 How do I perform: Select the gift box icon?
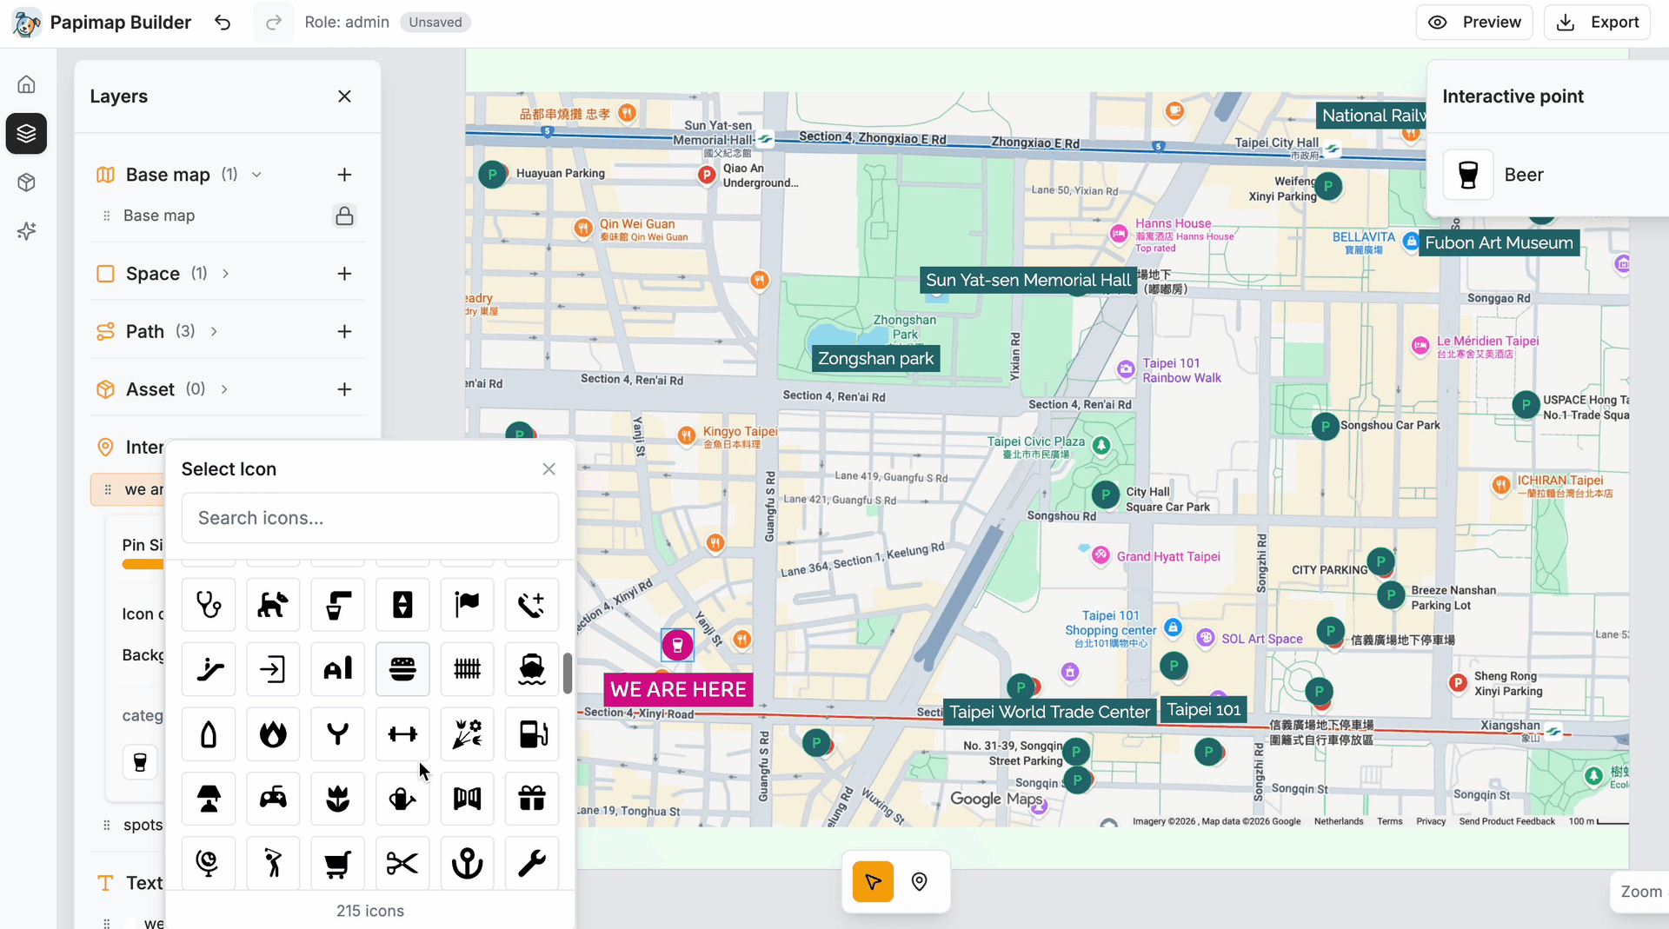point(532,798)
